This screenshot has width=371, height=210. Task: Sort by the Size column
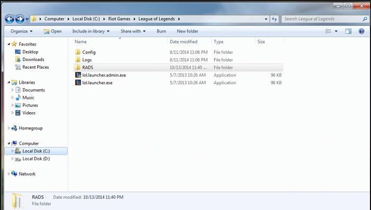tap(261, 42)
